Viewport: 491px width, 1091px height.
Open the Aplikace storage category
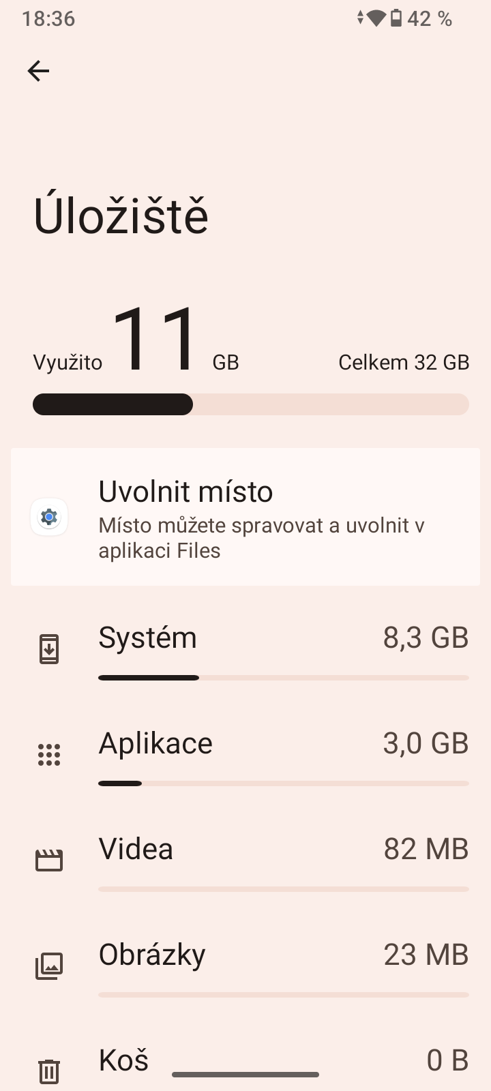pos(283,743)
